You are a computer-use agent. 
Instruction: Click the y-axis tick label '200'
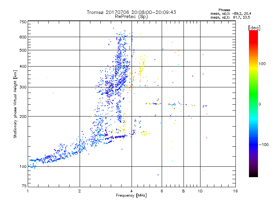click(23, 116)
